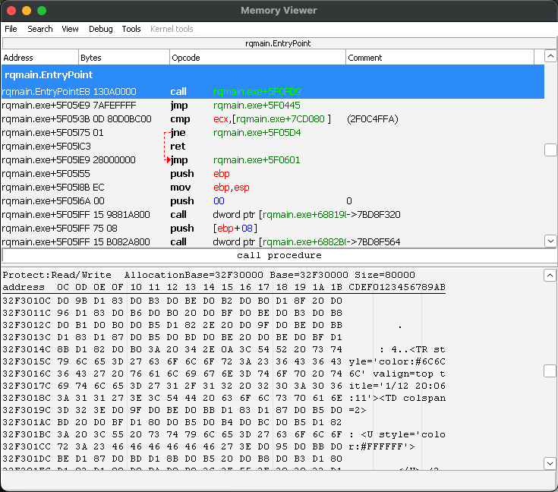Click the Bytes column header
The height and width of the screenshot is (492, 558).
pyautogui.click(x=124, y=58)
